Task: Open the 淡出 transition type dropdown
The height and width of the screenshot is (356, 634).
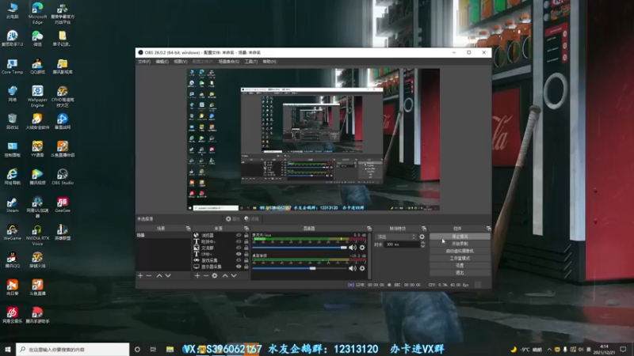Action: tap(395, 237)
